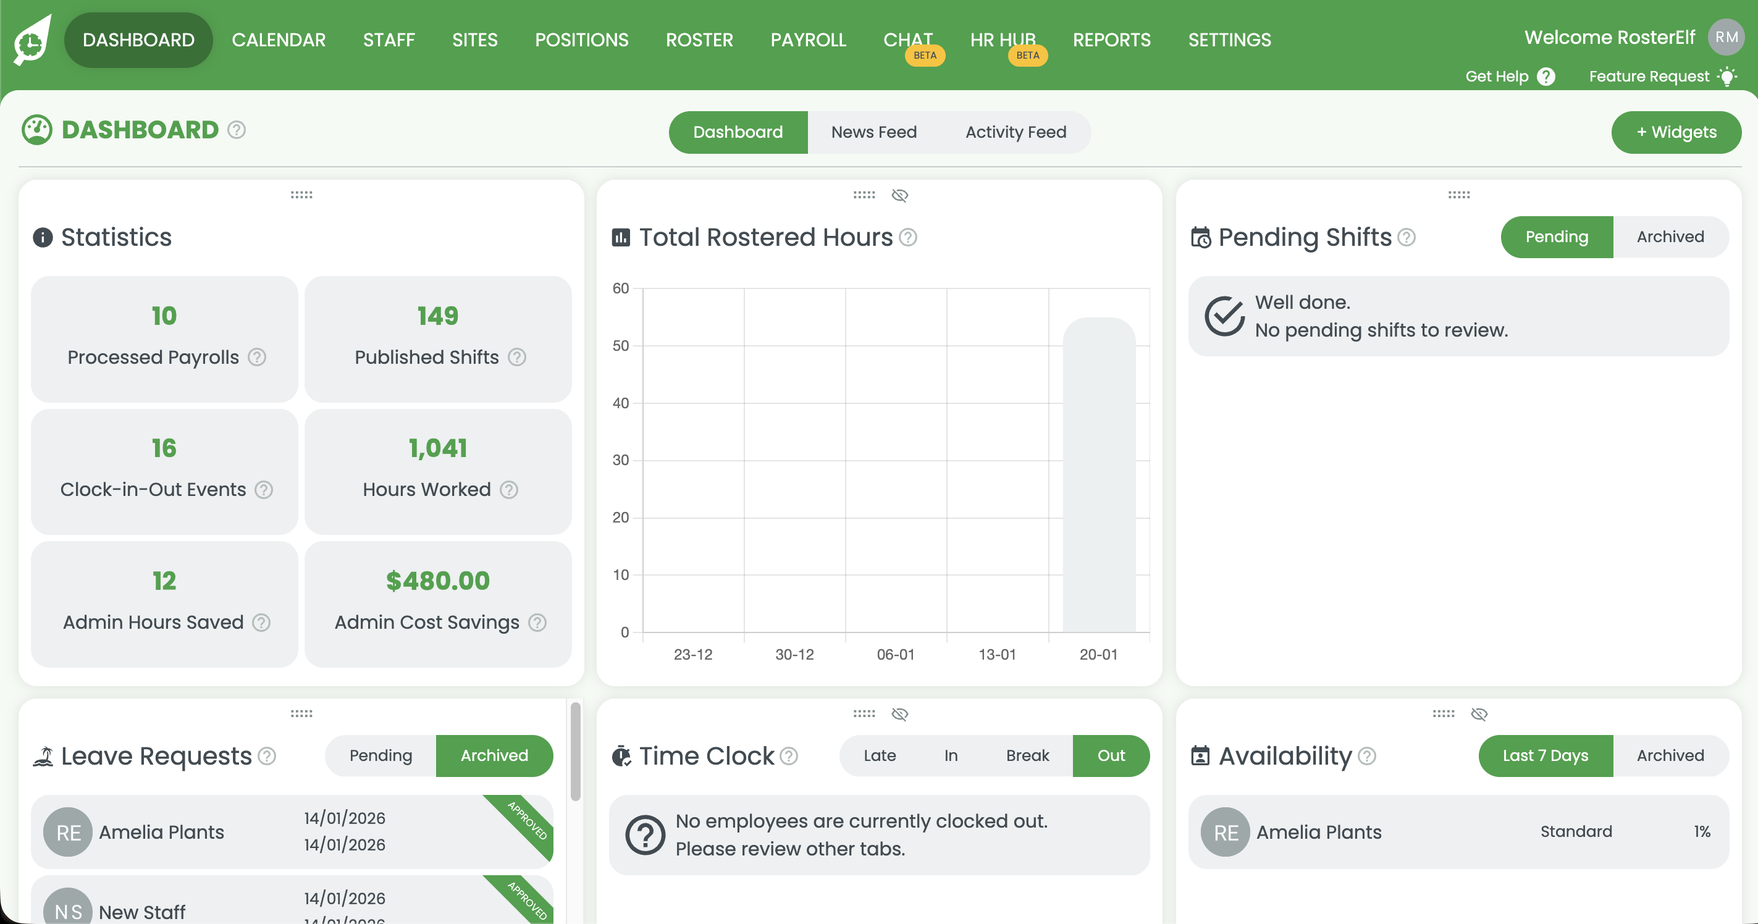
Task: Open Amelia Plants approved leave request
Action: [292, 832]
